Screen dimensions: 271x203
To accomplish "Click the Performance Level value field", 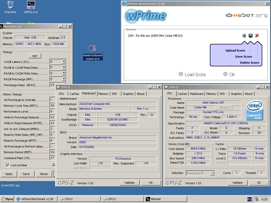I will 53,111.
